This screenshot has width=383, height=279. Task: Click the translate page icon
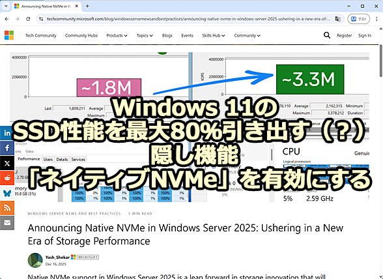point(337,19)
